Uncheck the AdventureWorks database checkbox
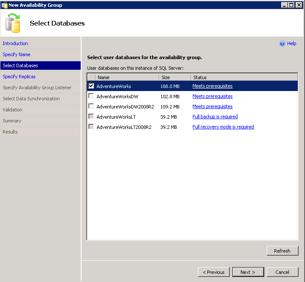 pyautogui.click(x=91, y=86)
